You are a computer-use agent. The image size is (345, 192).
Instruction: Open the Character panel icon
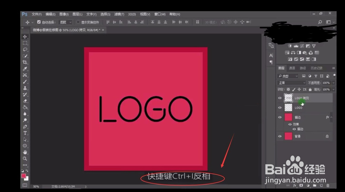pos(271,55)
